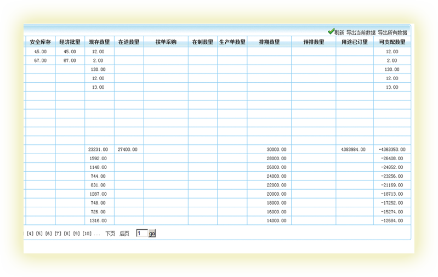Click the 排期数量 column header
The width and height of the screenshot is (438, 277).
269,42
